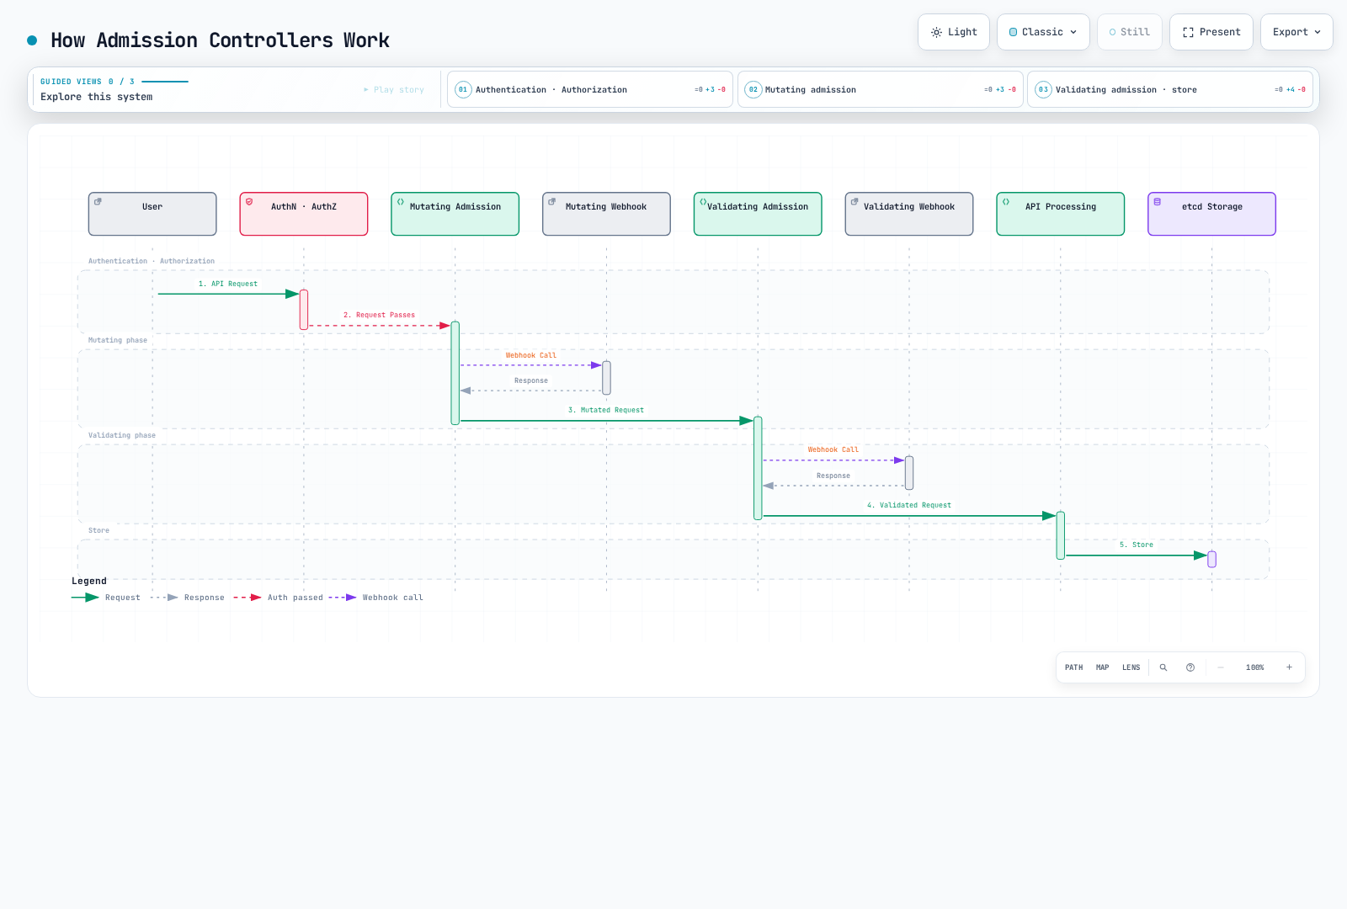
Task: Click the database icon on etcd Storage
Action: 1158,202
